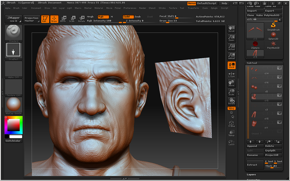Toggle Transp transparency mode

232,133
